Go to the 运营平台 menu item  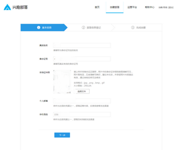click(132, 7)
